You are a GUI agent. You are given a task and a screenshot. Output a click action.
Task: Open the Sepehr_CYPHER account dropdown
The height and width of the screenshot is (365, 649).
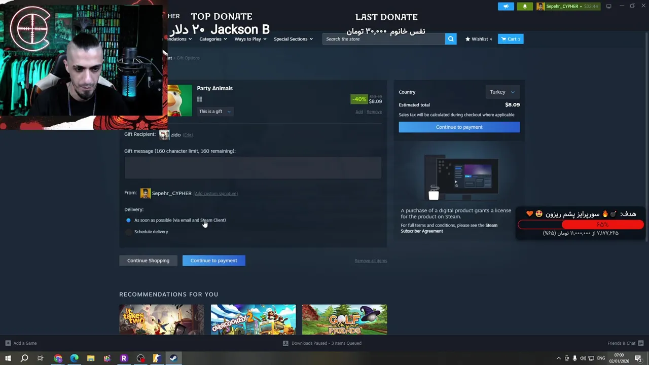point(564,6)
